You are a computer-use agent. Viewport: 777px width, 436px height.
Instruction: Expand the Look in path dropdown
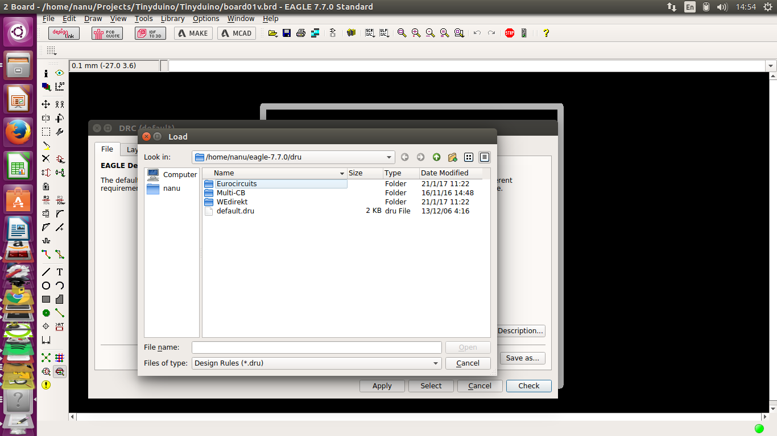pos(389,157)
